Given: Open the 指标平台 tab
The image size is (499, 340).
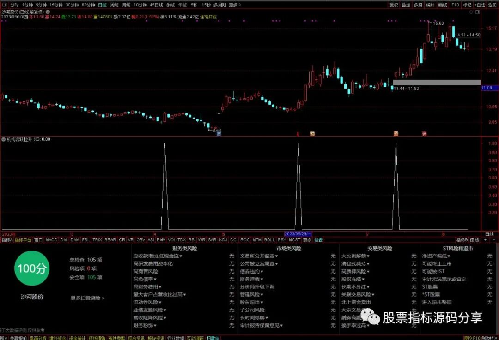Looking at the screenshot, I should 23,240.
